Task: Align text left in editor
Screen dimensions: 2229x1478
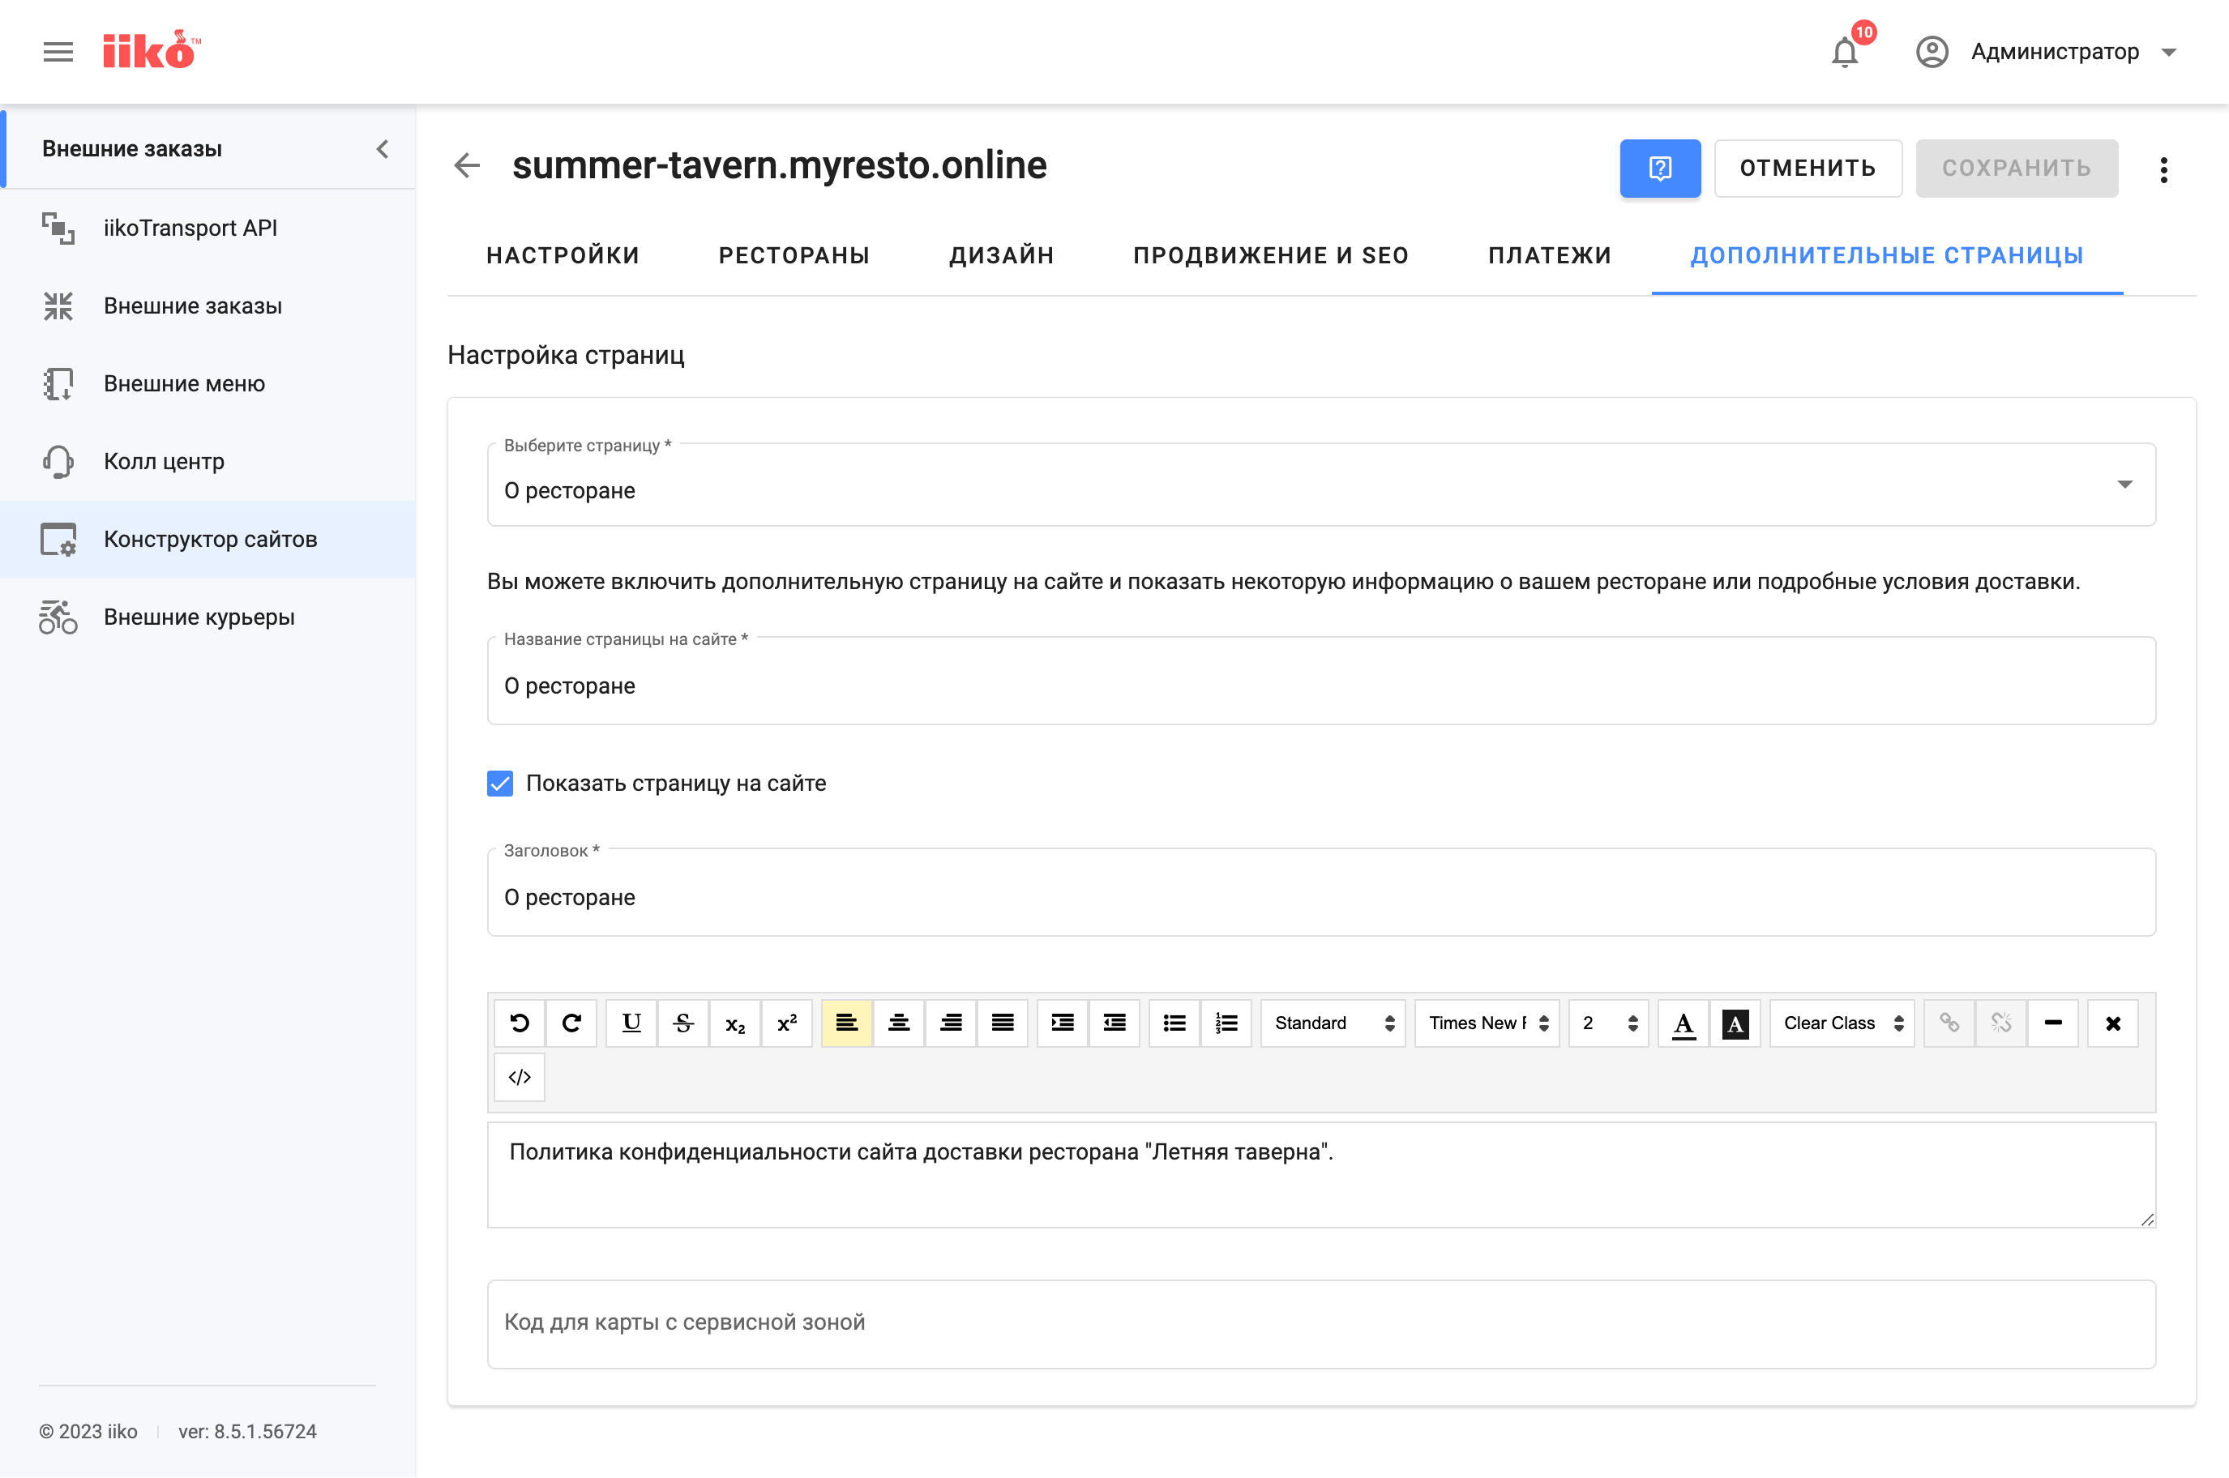Action: click(847, 1023)
